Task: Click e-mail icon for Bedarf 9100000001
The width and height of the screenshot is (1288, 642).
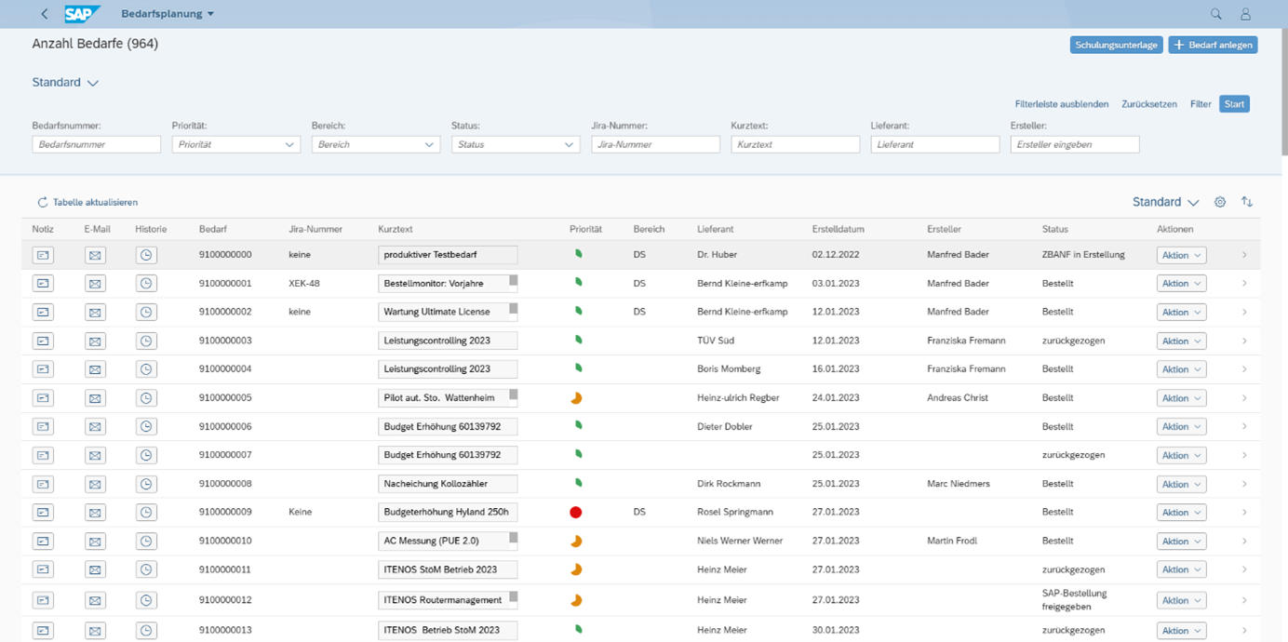Action: click(x=95, y=284)
